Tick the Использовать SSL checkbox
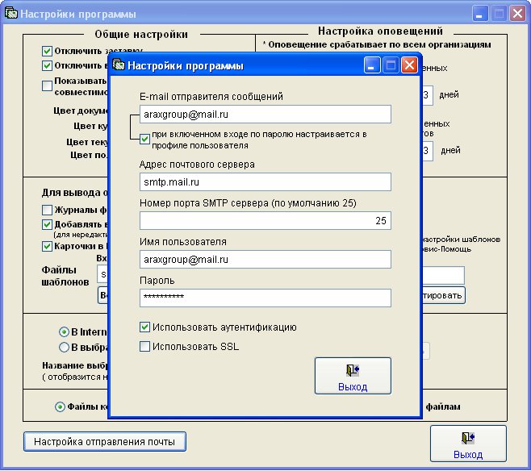531x471 pixels. [x=144, y=346]
